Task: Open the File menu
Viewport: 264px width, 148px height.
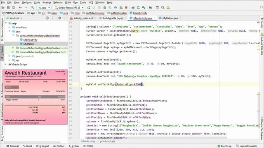Action: coord(3,2)
